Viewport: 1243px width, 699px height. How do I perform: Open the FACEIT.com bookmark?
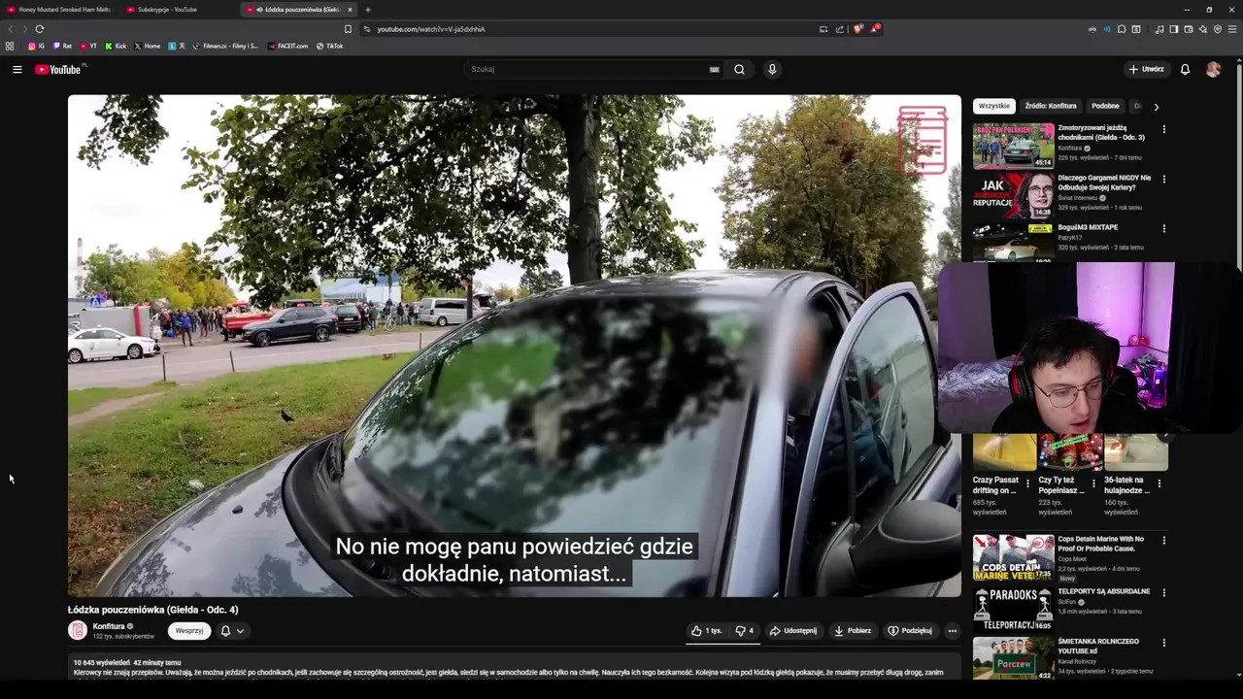(287, 46)
